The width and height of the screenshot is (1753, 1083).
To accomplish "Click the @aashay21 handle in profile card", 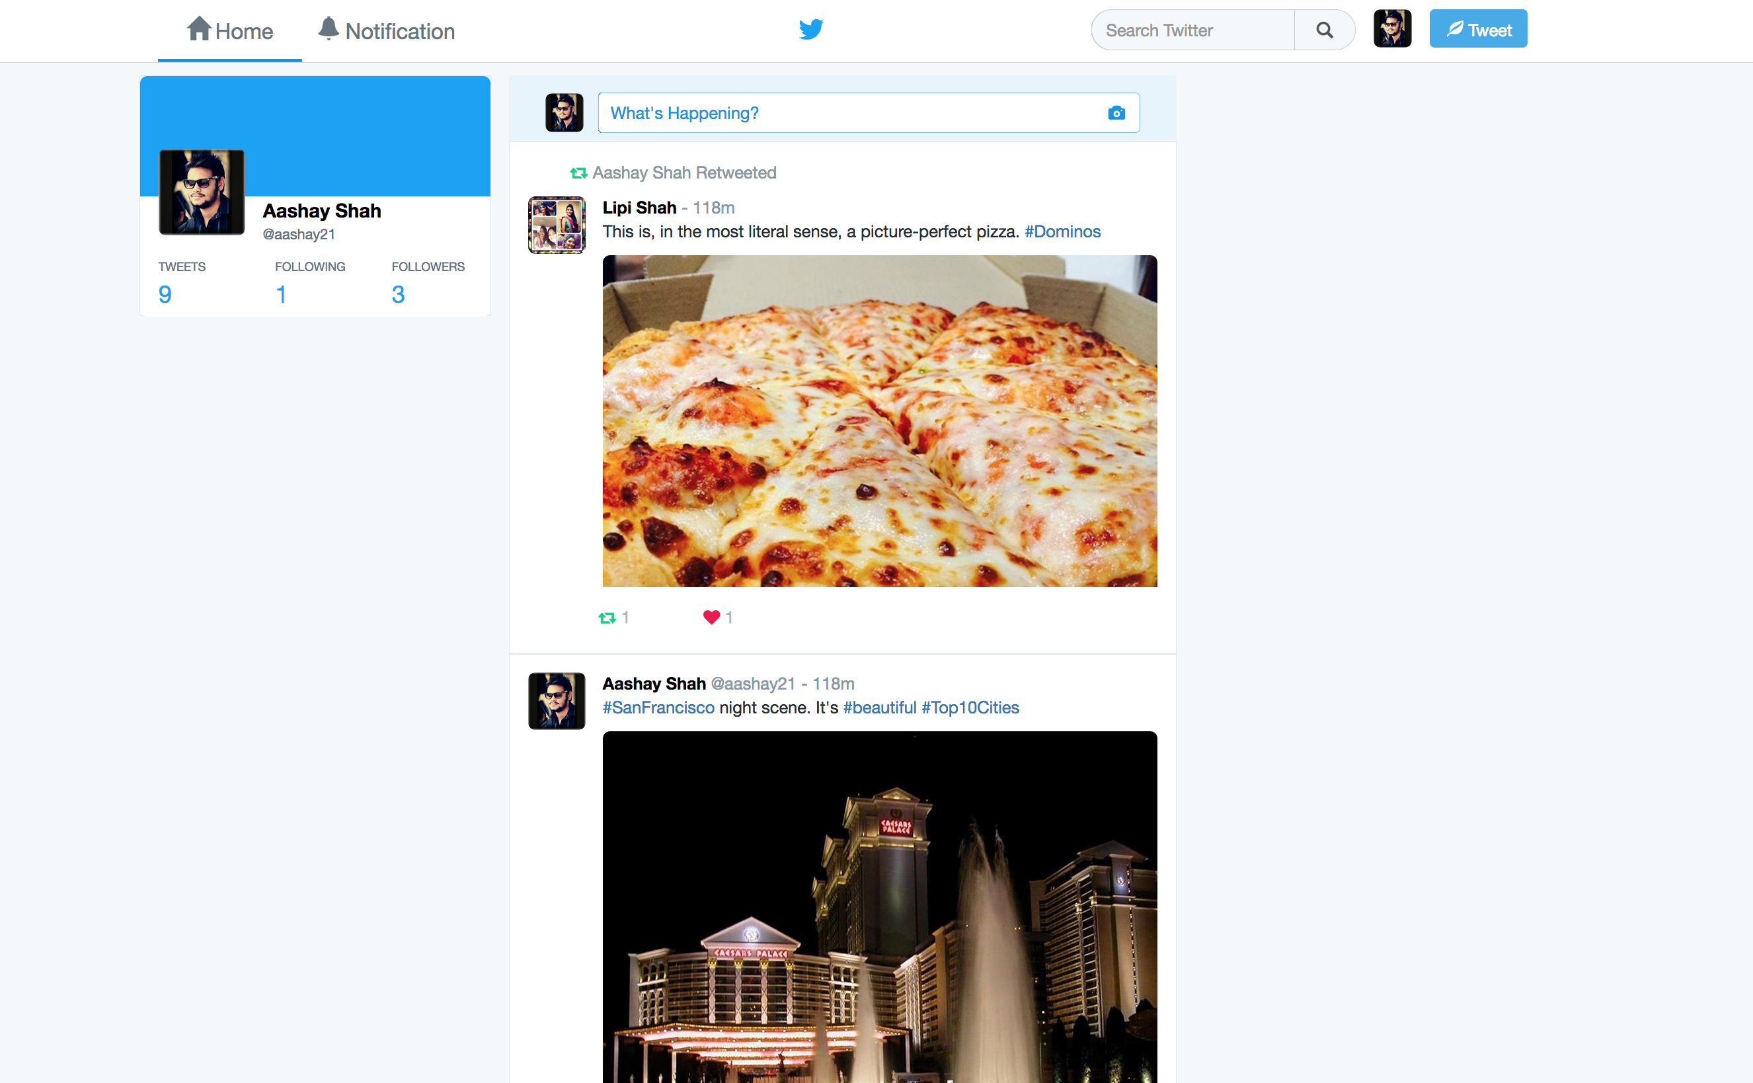I will click(x=299, y=234).
